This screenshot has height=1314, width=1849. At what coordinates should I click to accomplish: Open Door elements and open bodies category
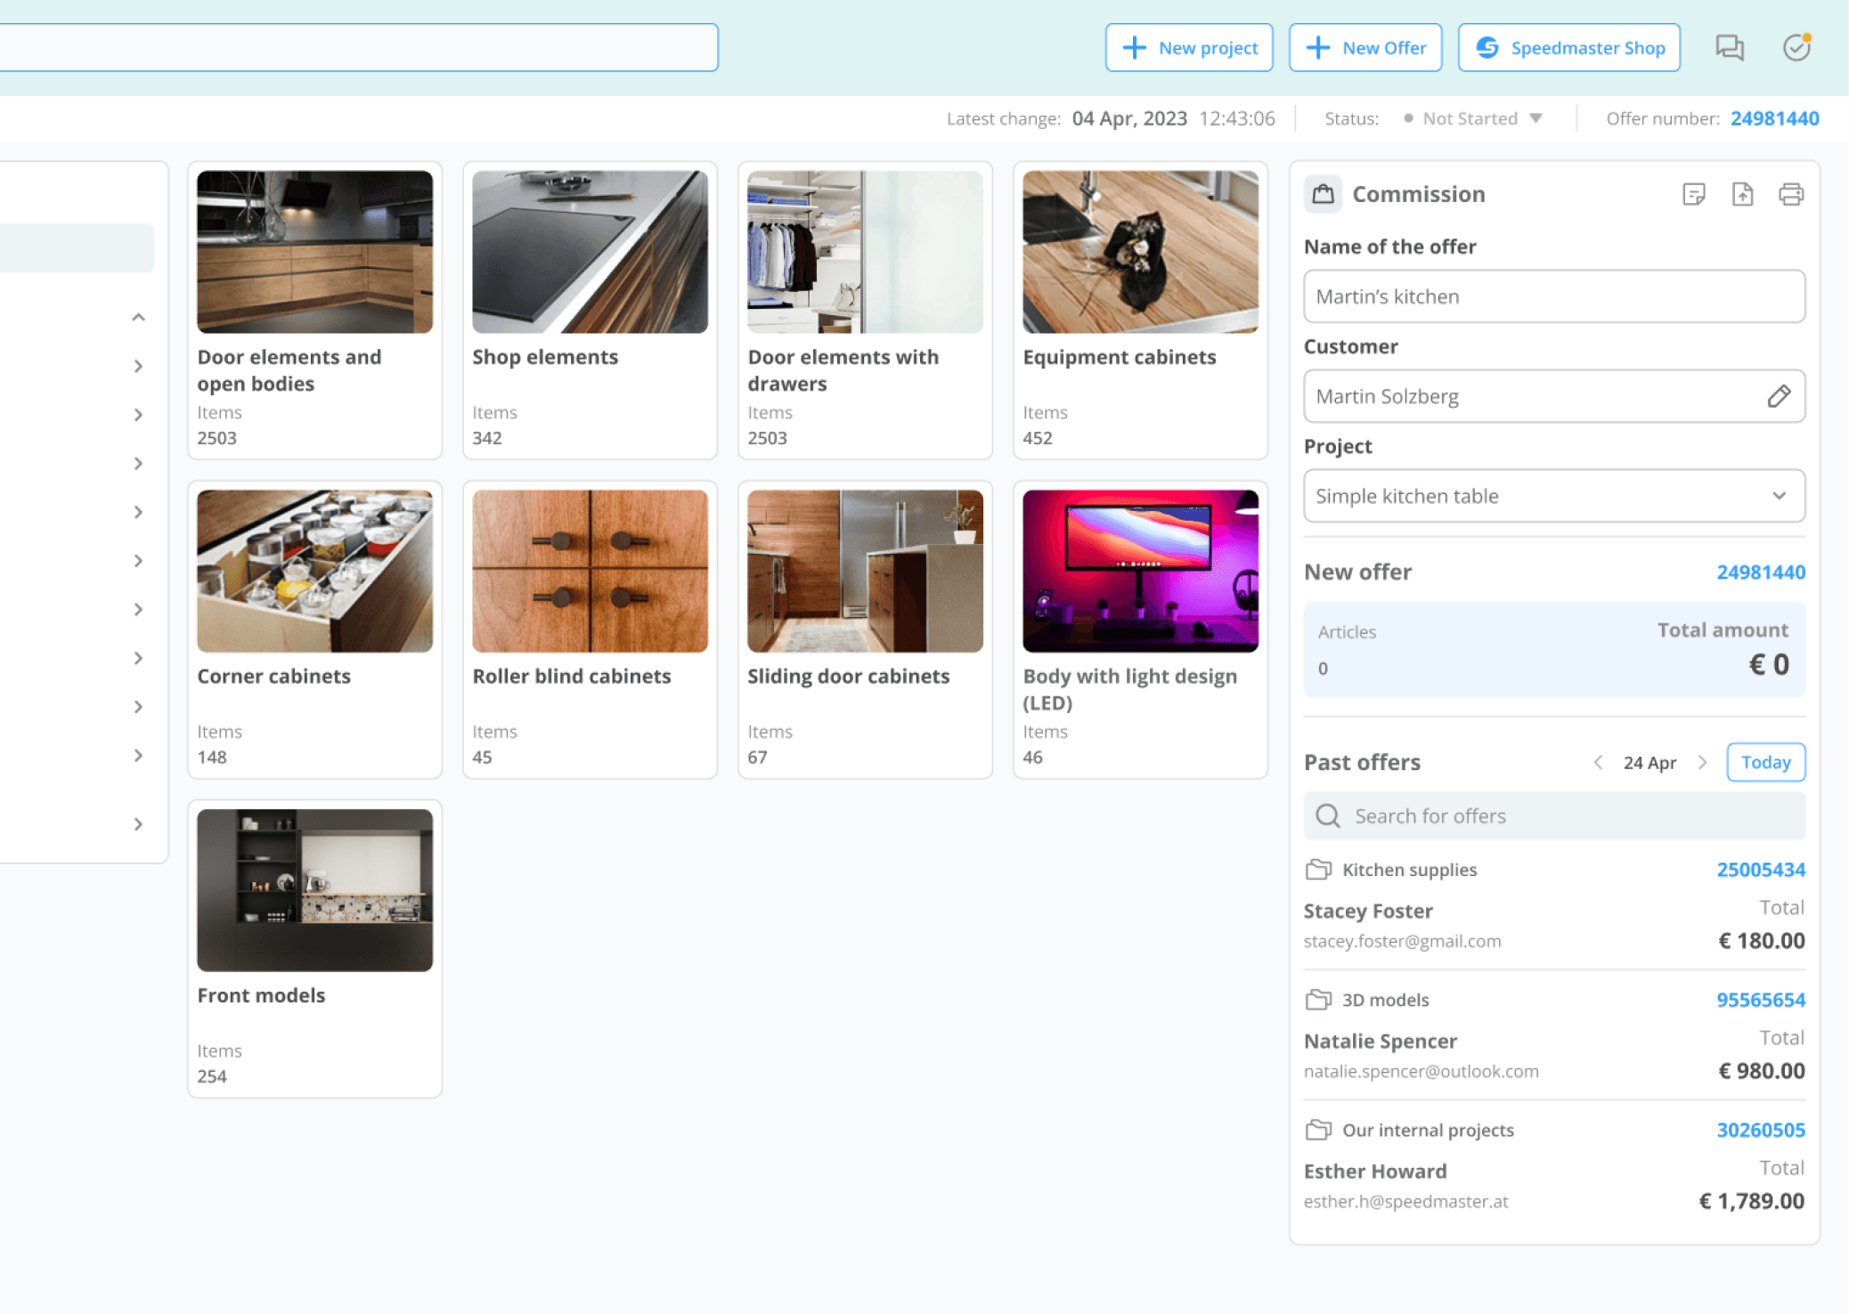click(314, 311)
